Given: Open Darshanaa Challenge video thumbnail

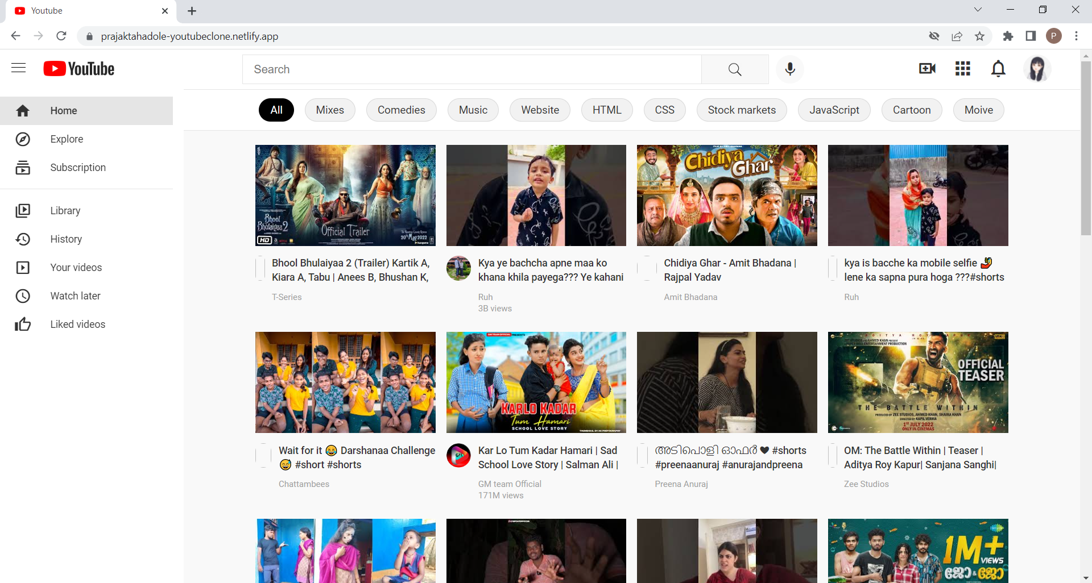Looking at the screenshot, I should (x=345, y=382).
